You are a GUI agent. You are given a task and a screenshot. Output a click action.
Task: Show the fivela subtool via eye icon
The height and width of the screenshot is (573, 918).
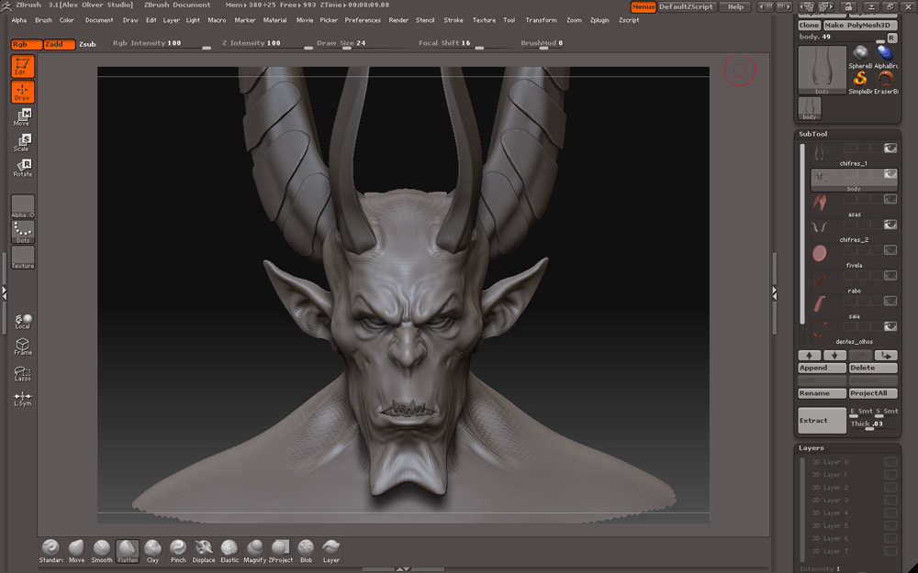click(890, 249)
